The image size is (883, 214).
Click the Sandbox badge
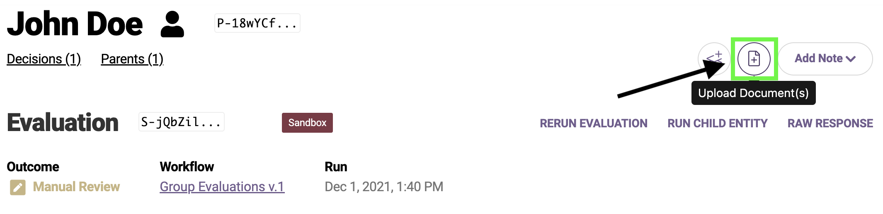click(307, 123)
